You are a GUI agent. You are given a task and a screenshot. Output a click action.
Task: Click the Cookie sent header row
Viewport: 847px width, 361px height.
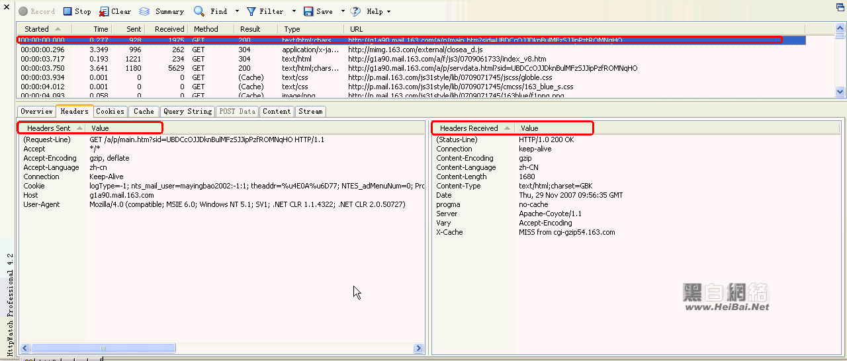tap(222, 186)
